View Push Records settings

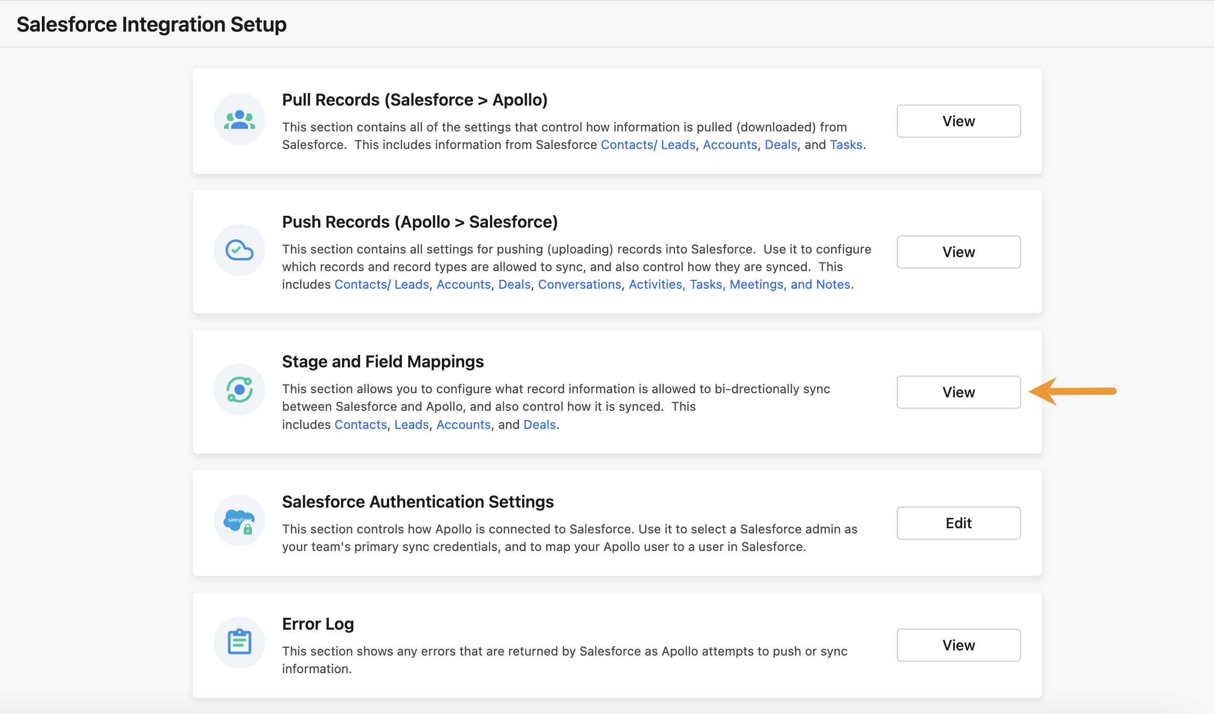(958, 252)
